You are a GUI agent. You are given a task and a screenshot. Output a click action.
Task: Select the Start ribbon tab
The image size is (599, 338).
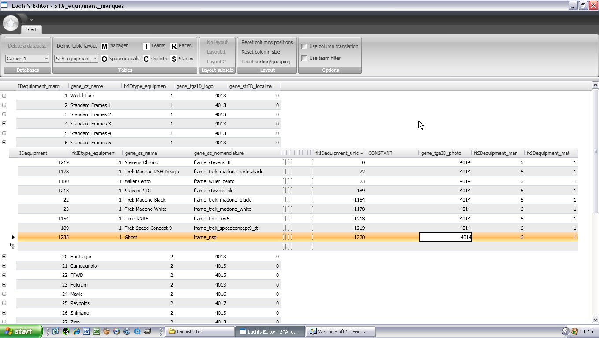pos(31,29)
